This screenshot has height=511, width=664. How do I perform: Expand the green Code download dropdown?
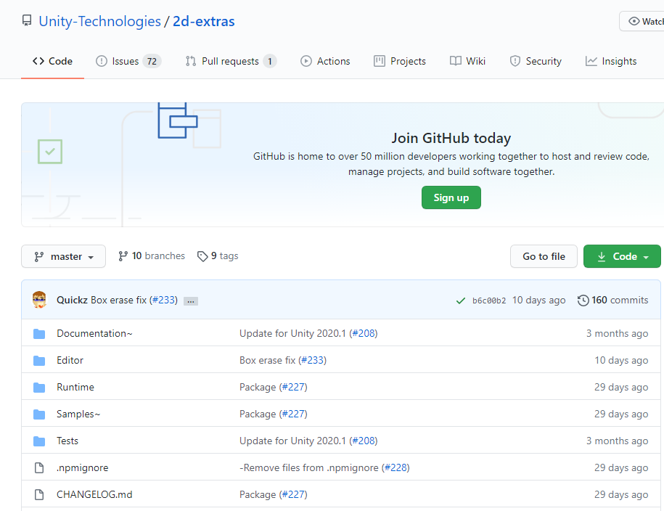[x=622, y=256]
